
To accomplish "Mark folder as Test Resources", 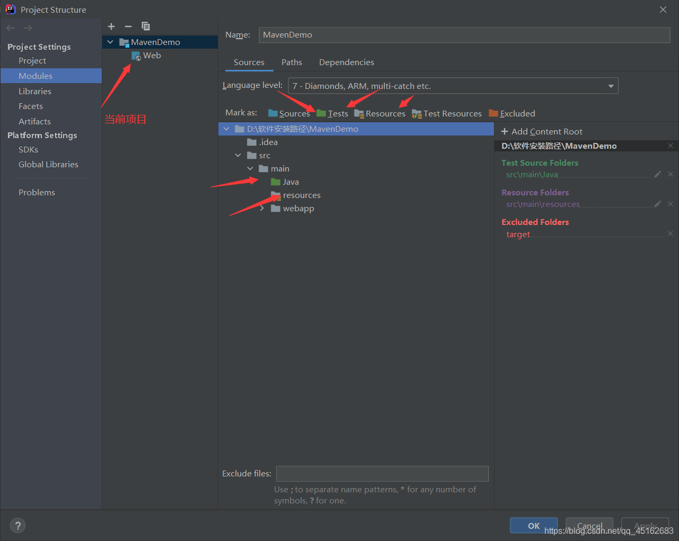I will pyautogui.click(x=447, y=113).
